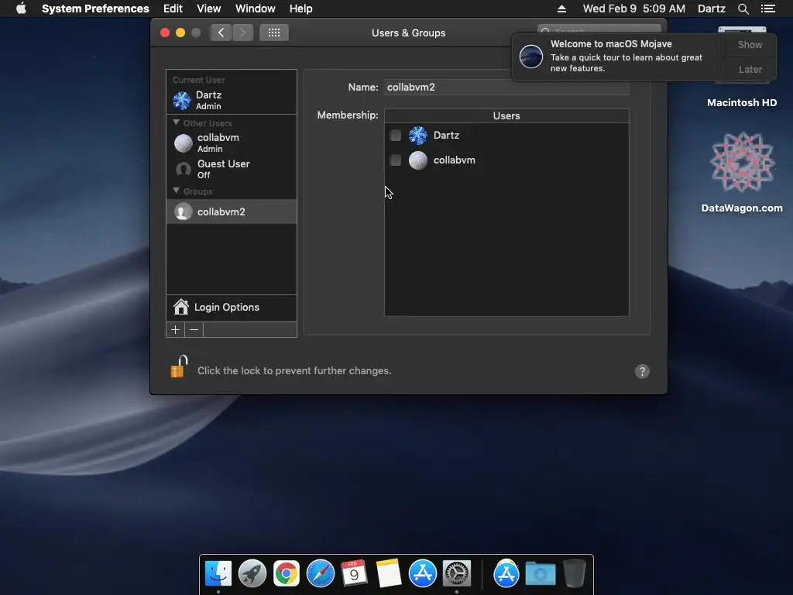Select Macintosh HD desktop label

click(741, 103)
